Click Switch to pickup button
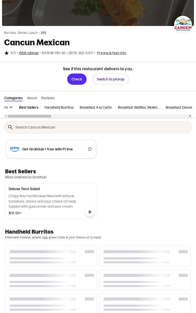 point(111,79)
